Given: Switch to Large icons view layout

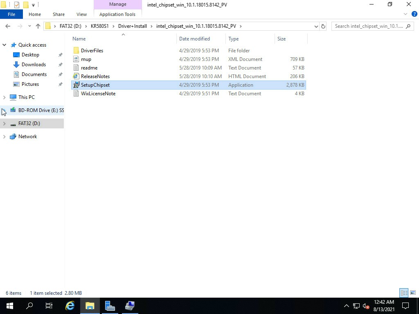Looking at the screenshot, I should (413, 293).
